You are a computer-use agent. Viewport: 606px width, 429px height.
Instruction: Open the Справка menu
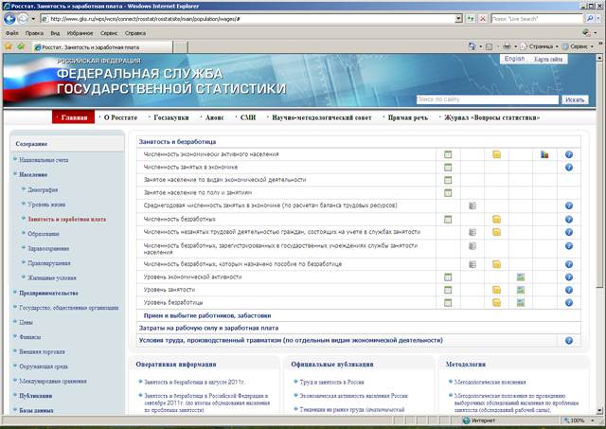click(135, 33)
